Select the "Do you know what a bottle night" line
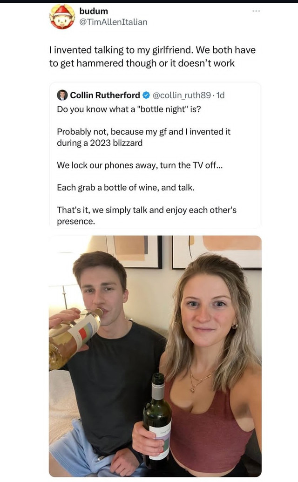This screenshot has width=298, height=482. (x=130, y=109)
